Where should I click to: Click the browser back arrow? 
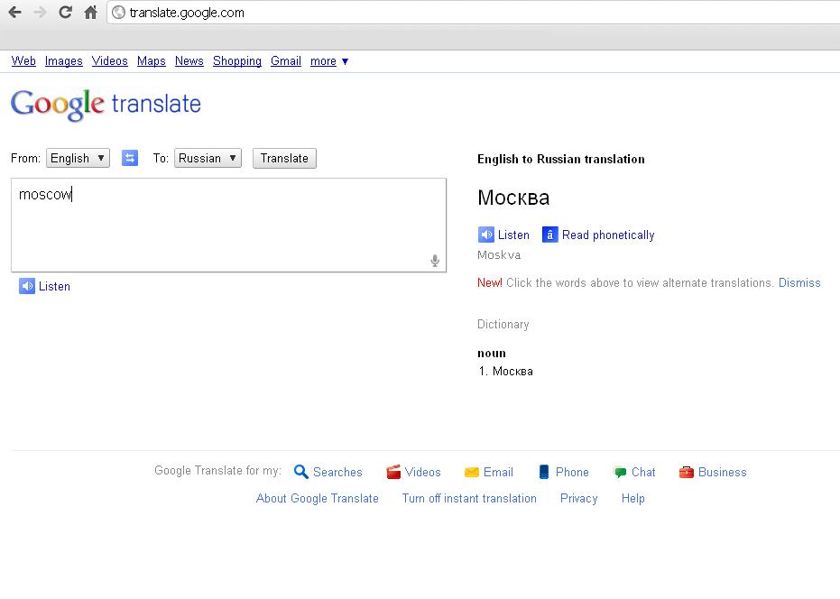pos(15,13)
